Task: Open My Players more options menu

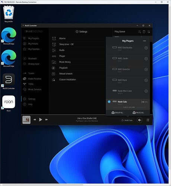Action: pos(145,41)
